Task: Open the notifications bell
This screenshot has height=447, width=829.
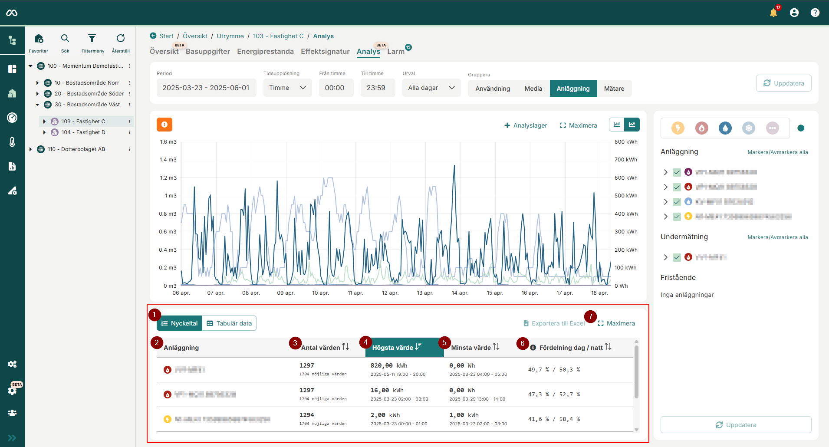Action: [x=773, y=13]
